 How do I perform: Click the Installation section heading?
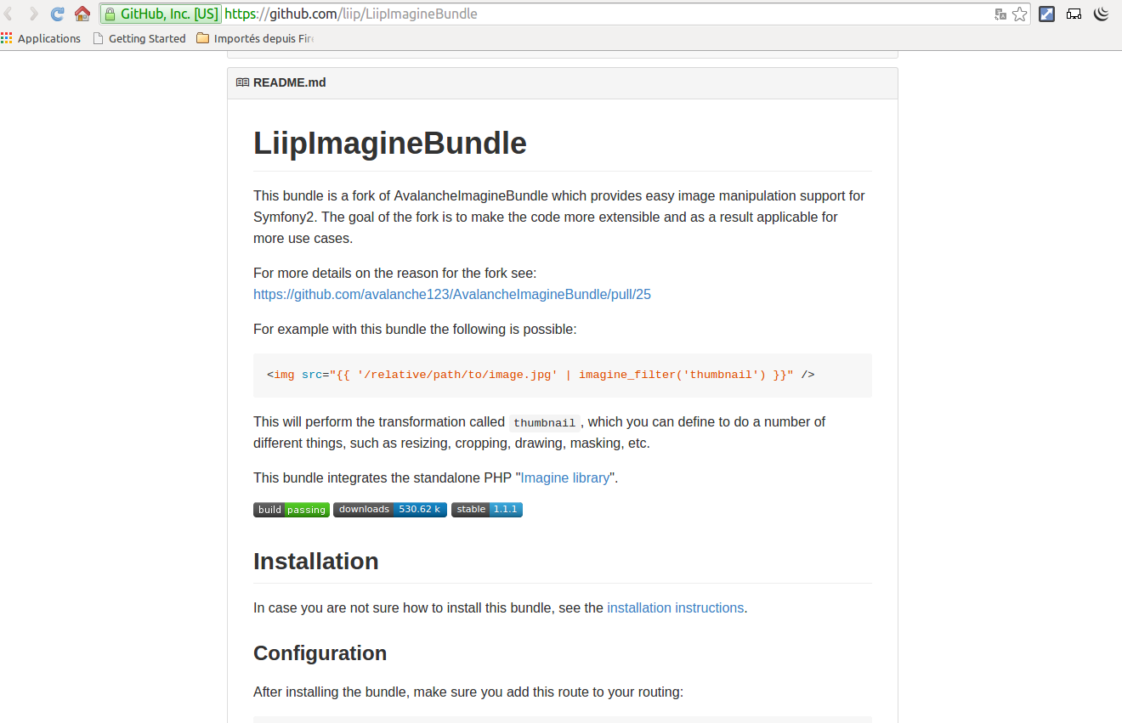(316, 561)
